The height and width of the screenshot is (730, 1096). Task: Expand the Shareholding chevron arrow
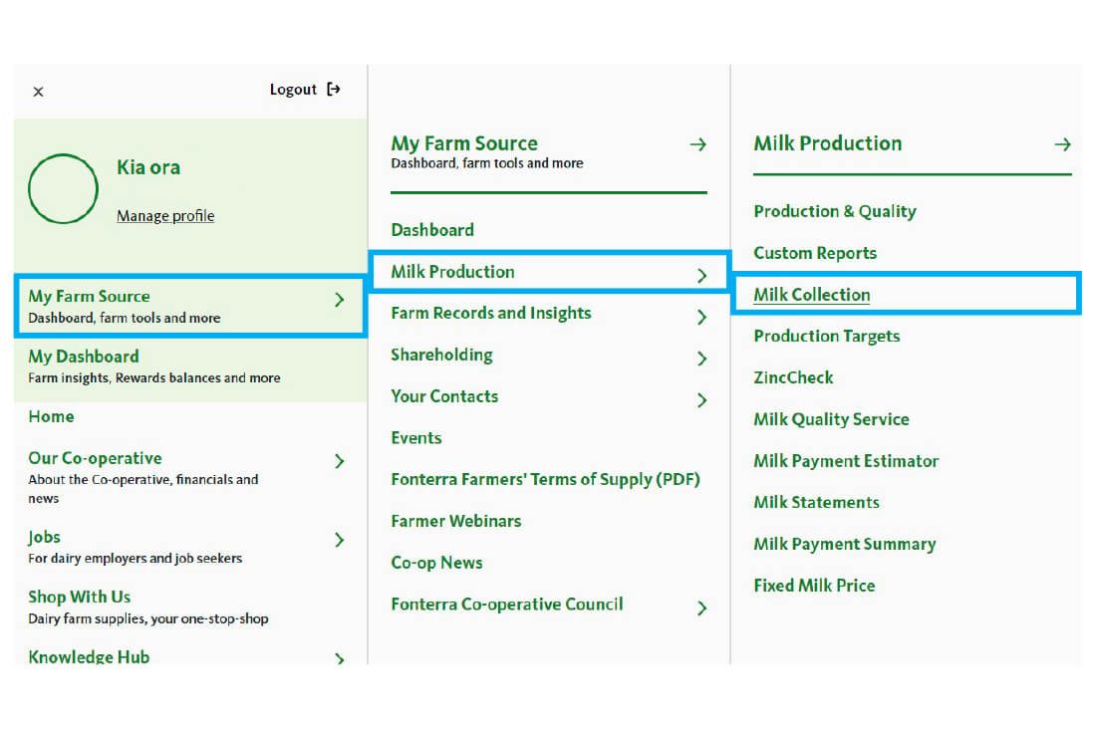[701, 359]
